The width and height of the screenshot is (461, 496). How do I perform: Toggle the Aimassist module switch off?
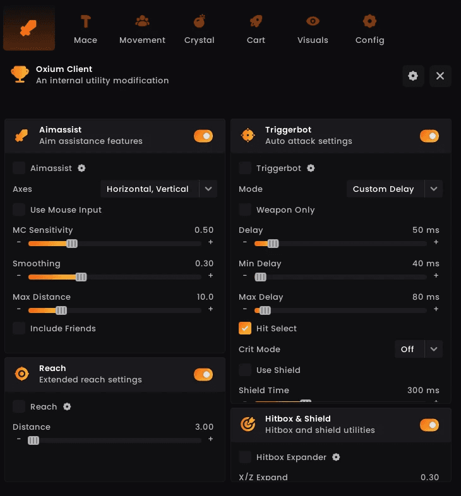(x=203, y=136)
